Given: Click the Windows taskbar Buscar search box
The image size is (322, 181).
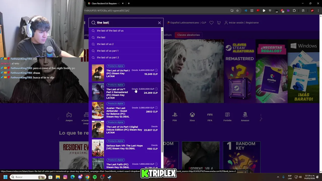Looking at the screenshot, I should 28,177.
